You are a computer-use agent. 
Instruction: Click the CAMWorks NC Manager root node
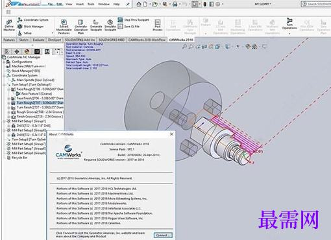pyautogui.click(x=21, y=57)
